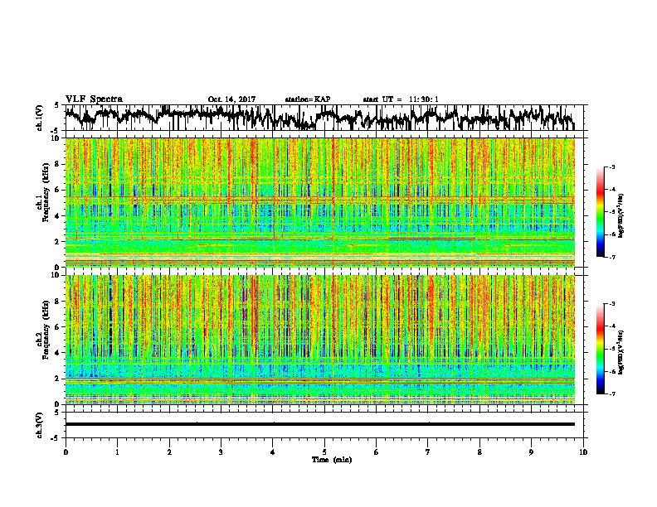Click the "-7" value on ch.2 color bar
The image size is (657, 507).
click(611, 394)
